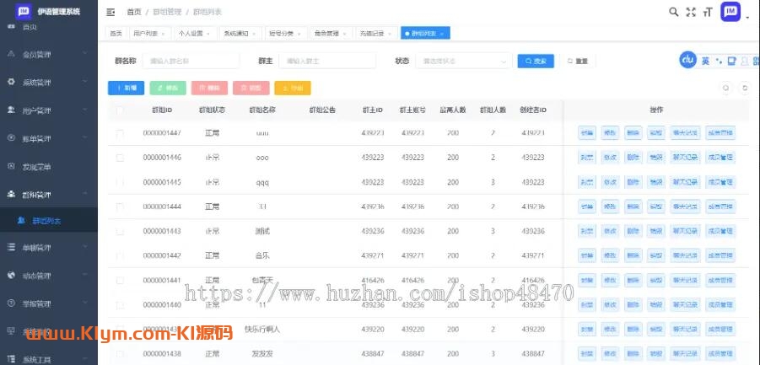
Task: Click the IM user avatar in top bar
Action: [730, 12]
